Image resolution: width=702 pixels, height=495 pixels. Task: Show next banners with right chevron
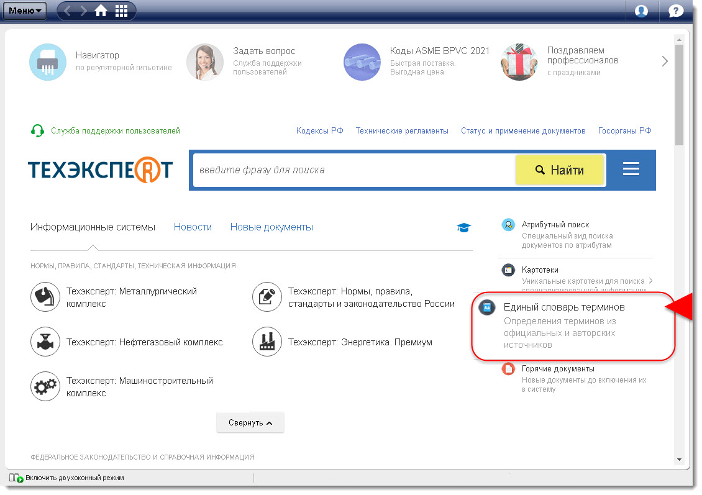pos(665,61)
